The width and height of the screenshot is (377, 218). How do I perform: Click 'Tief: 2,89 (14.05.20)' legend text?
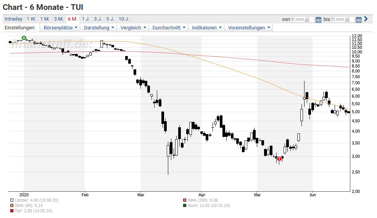pos(34,211)
